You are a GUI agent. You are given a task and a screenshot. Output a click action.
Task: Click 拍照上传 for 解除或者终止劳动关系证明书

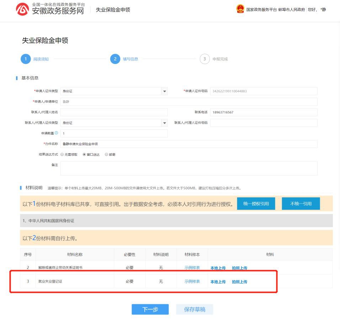point(240,268)
